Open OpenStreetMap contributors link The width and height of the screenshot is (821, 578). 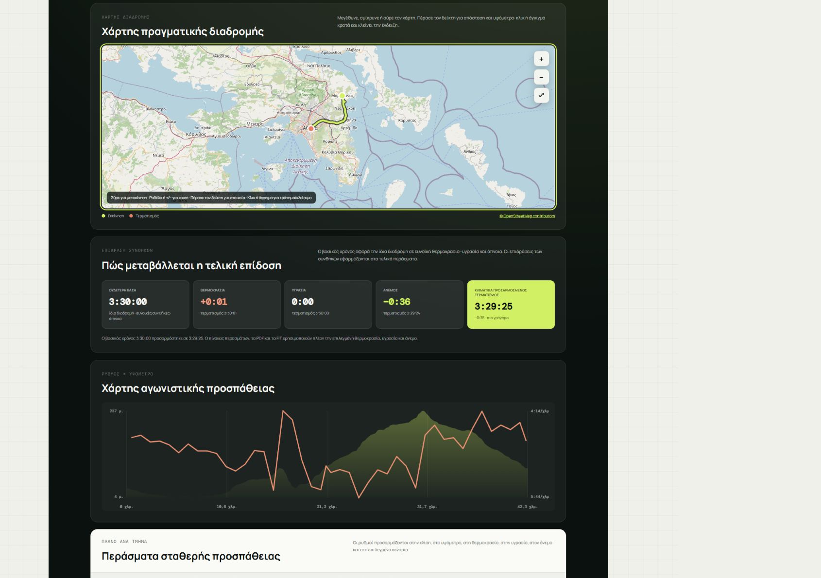pyautogui.click(x=527, y=216)
